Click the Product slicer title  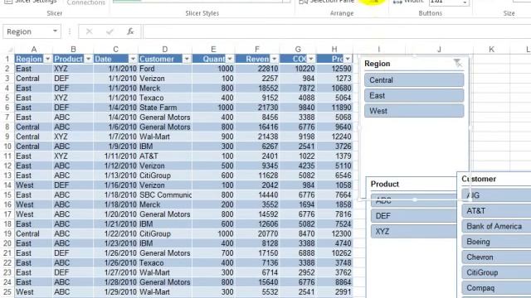click(x=385, y=184)
